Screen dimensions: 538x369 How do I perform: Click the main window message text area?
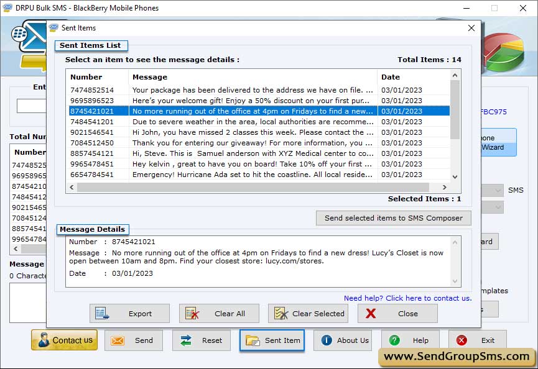click(28, 303)
